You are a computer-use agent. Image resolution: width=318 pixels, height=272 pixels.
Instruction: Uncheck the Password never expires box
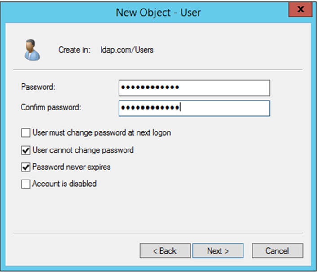26,167
